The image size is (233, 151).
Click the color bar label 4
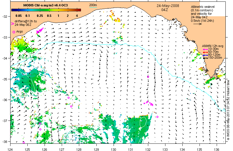coord(77,16)
